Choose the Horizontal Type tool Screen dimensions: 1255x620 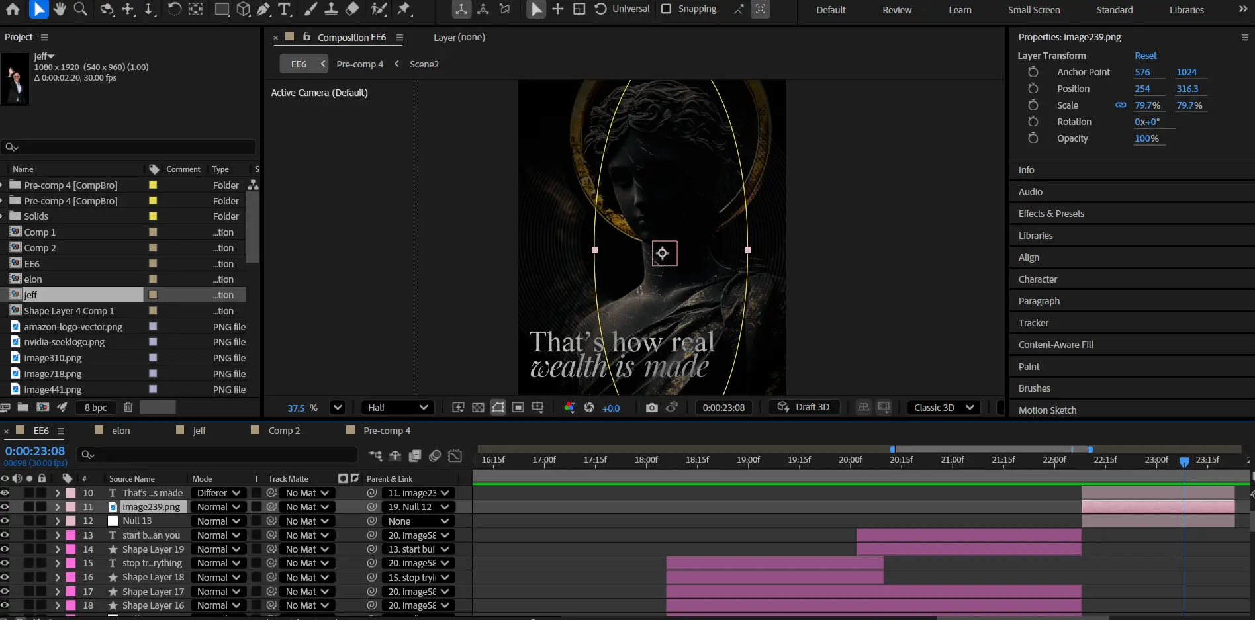pyautogui.click(x=285, y=9)
